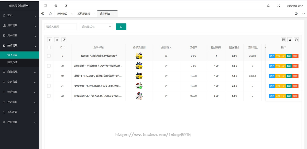The height and width of the screenshot is (149, 307).
Task: Check the box for row ID 2
Action: coord(49,56)
